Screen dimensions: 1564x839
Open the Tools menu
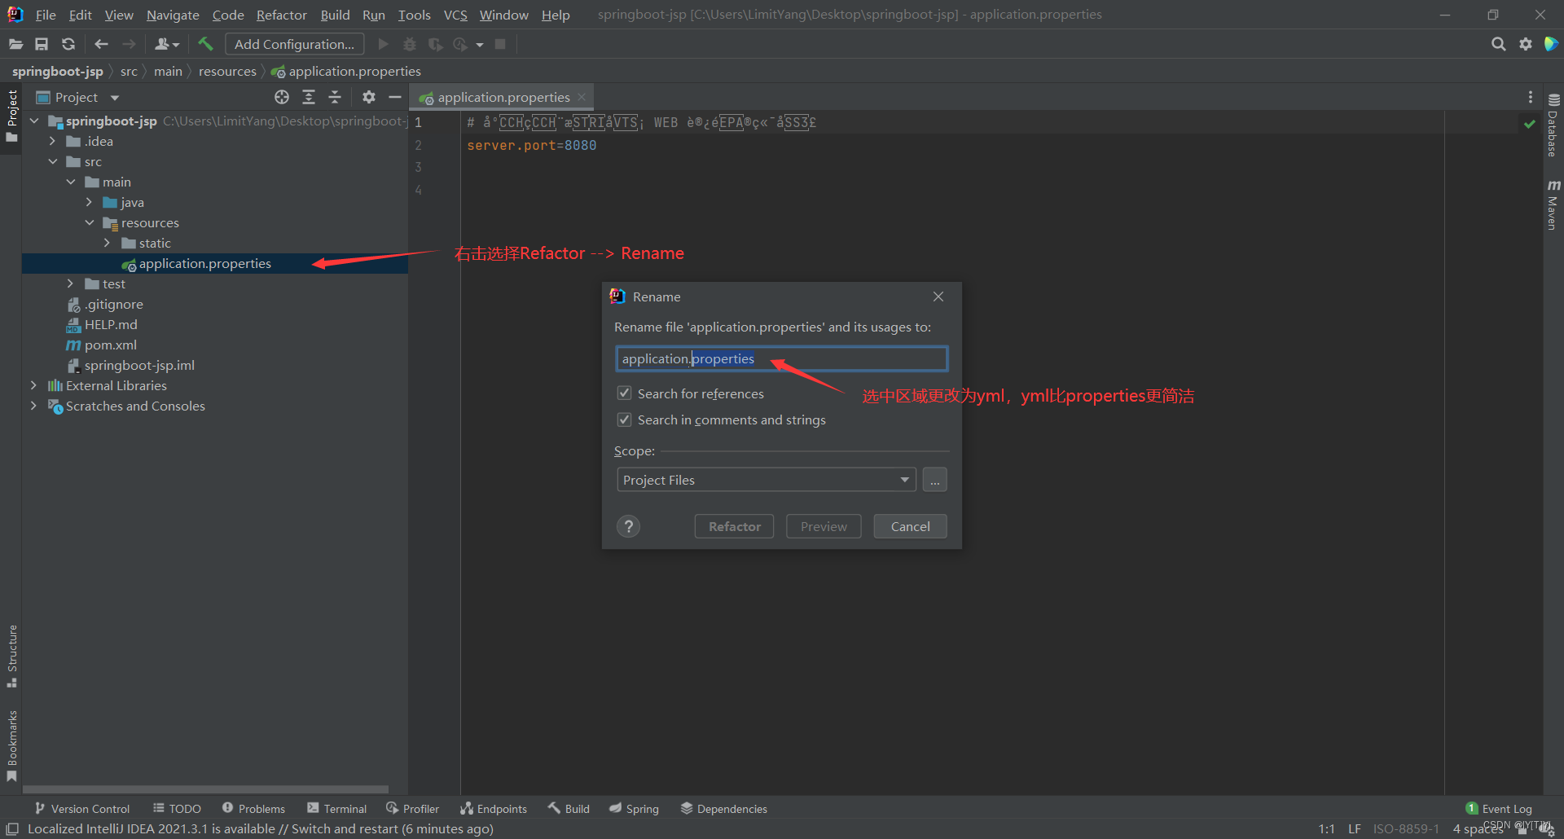(414, 15)
